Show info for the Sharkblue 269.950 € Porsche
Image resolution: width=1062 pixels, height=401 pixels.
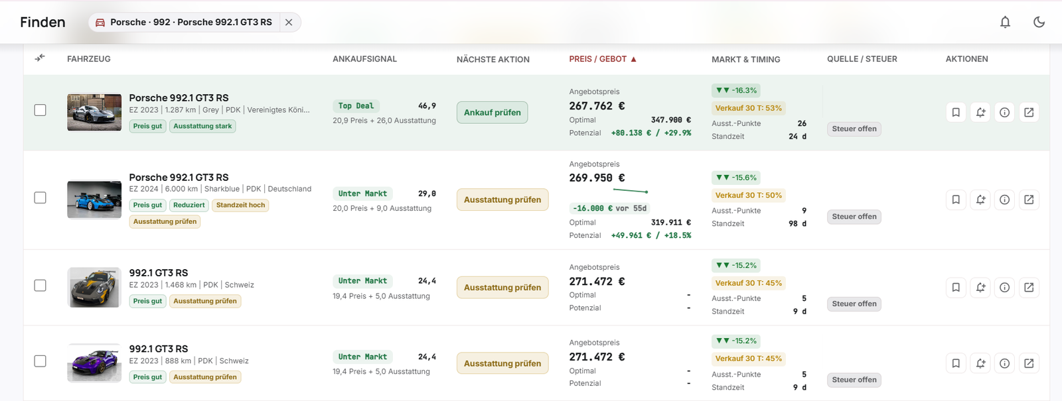(x=1004, y=200)
